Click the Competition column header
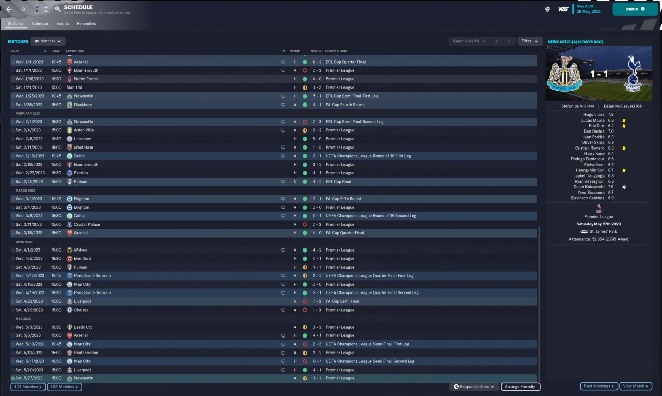 (336, 51)
